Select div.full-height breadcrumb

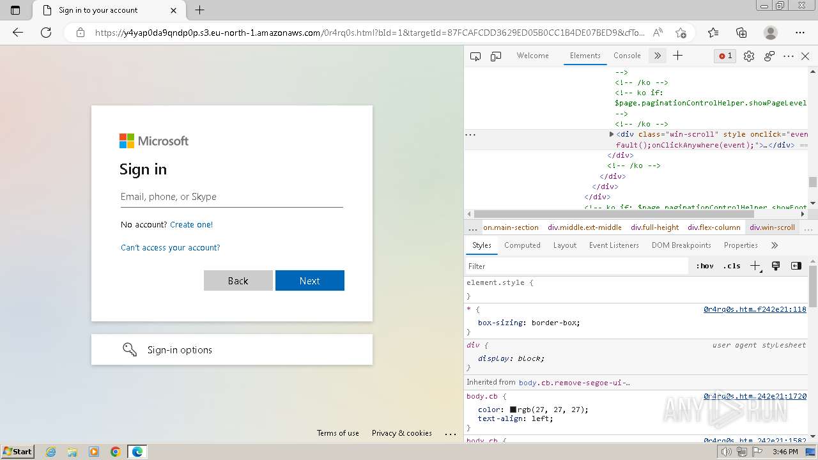654,227
